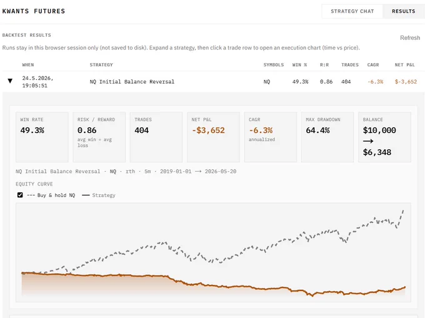Click the WHEN column header
Viewport: 425px width, 318px height.
pyautogui.click(x=28, y=65)
